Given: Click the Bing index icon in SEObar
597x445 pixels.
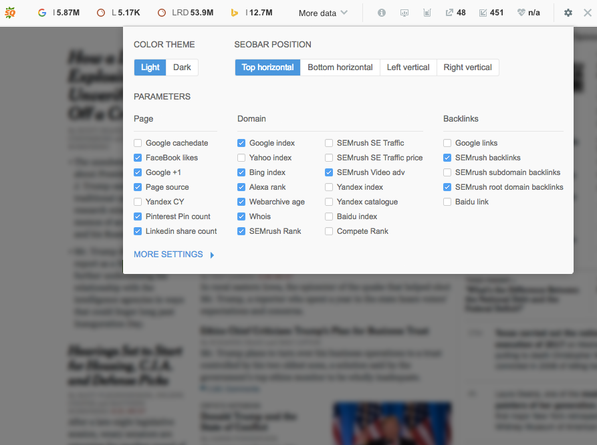Looking at the screenshot, I should [x=235, y=13].
